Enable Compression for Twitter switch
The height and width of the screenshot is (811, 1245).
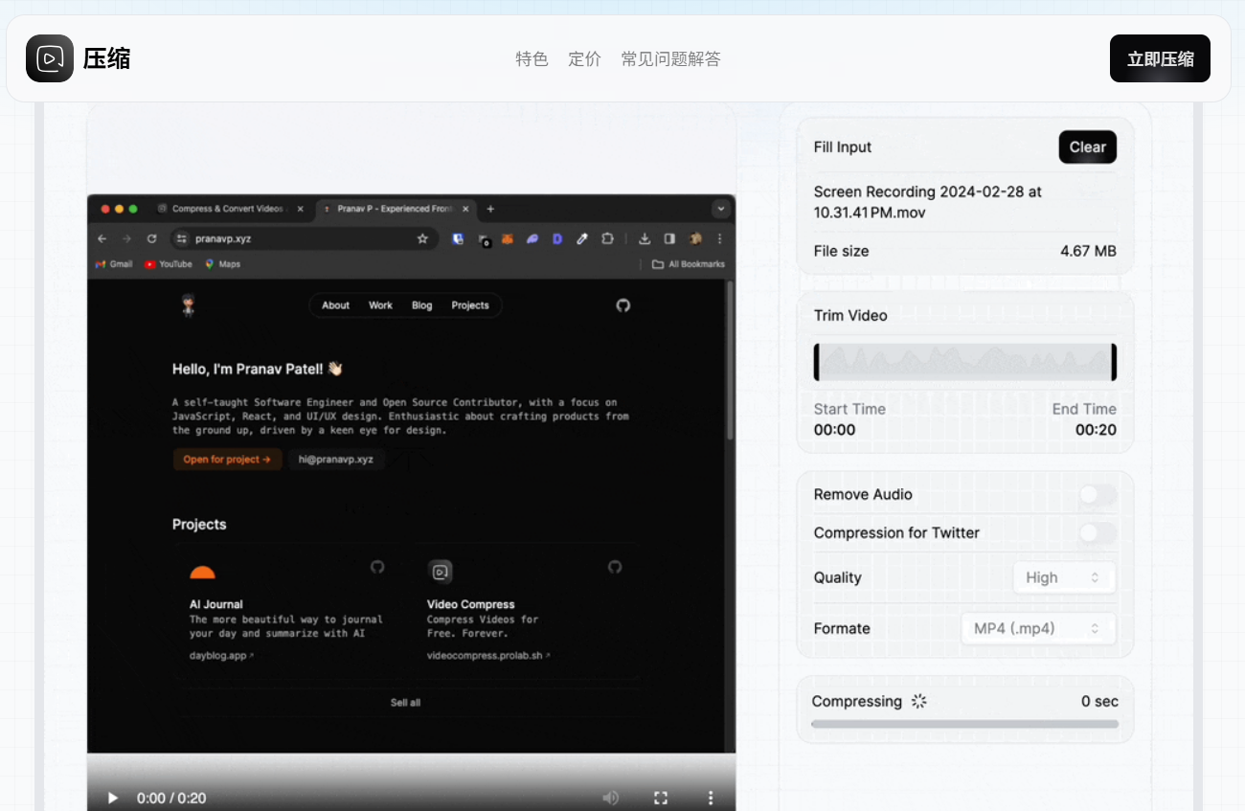click(1098, 533)
